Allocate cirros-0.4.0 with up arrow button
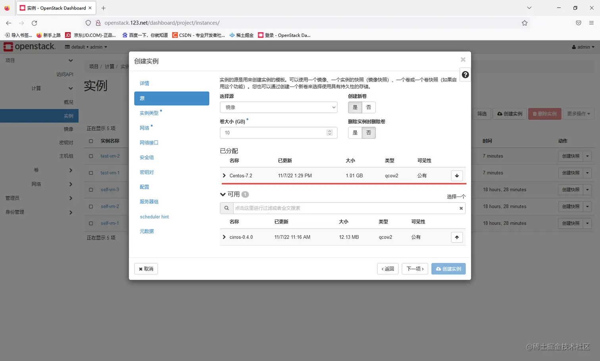This screenshot has width=600, height=361. tap(457, 237)
